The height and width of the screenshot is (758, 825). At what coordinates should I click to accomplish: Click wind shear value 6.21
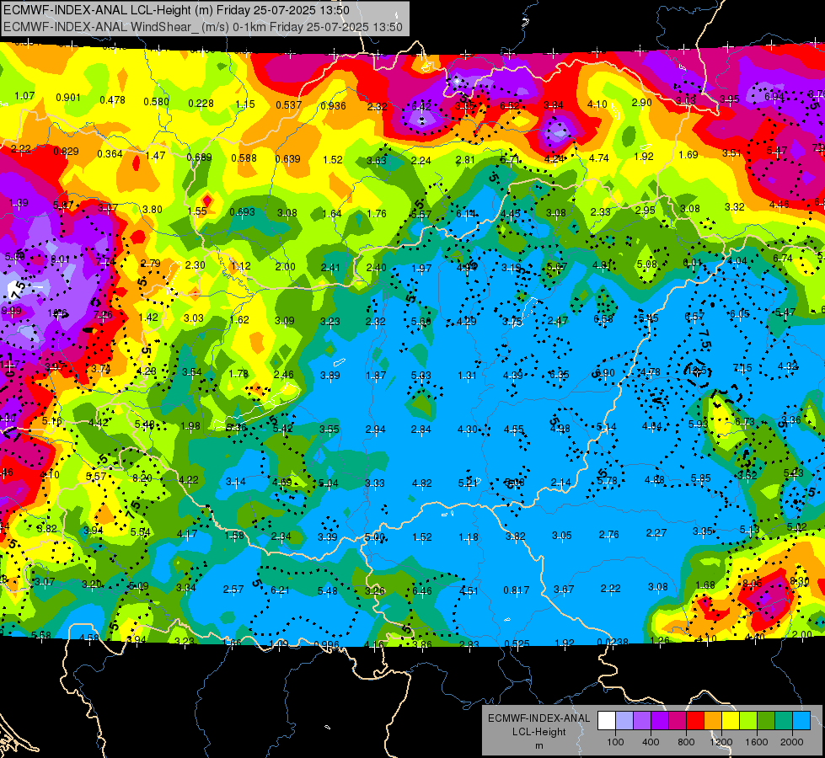point(280,590)
